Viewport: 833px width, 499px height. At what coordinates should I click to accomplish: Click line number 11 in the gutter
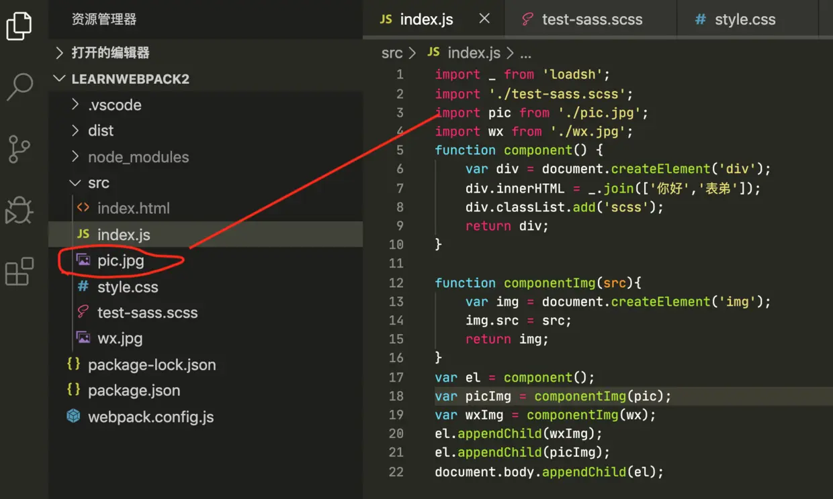coord(396,263)
